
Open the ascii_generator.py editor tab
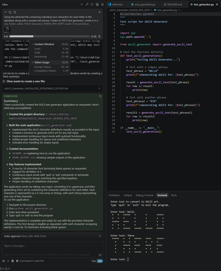pos(143,4)
